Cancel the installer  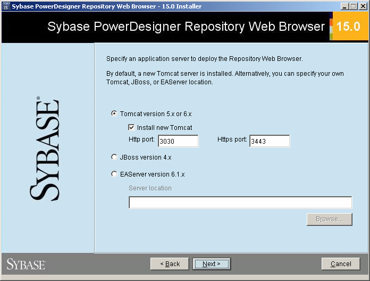point(341,264)
